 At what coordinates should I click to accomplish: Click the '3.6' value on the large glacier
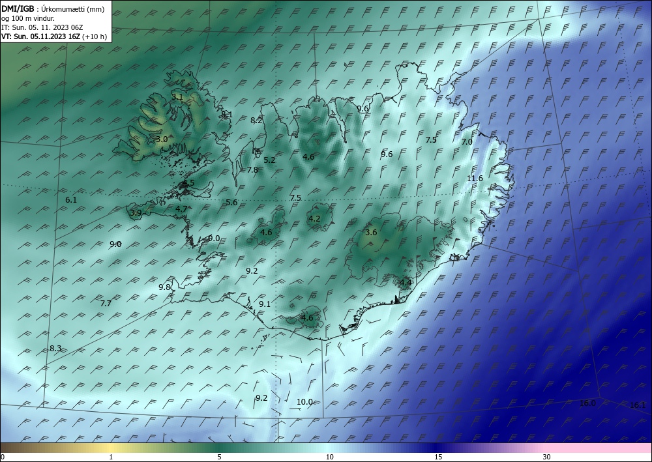click(x=371, y=232)
